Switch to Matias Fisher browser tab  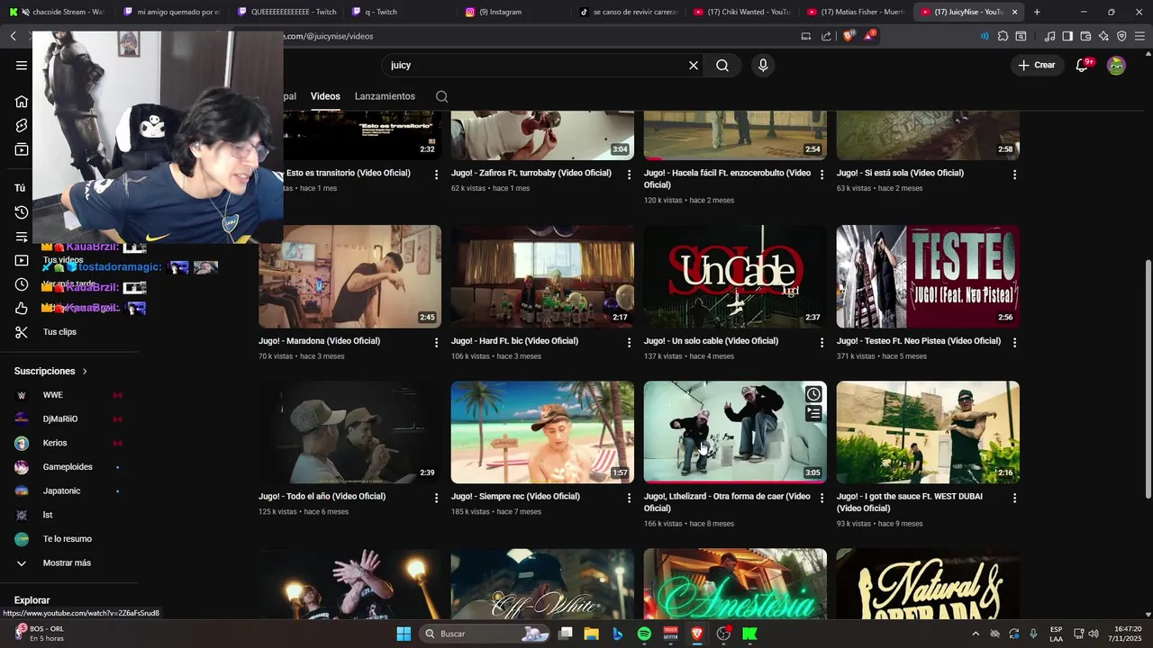click(856, 12)
